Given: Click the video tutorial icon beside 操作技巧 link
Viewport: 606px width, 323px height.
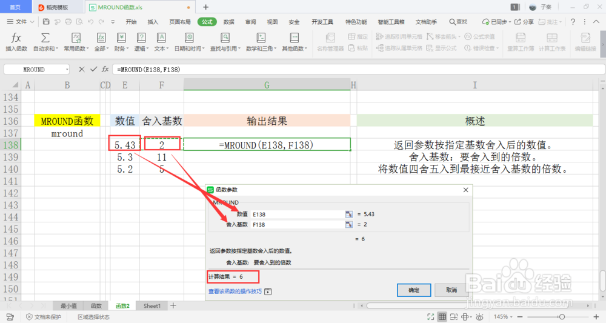Looking at the screenshot, I should click(268, 291).
